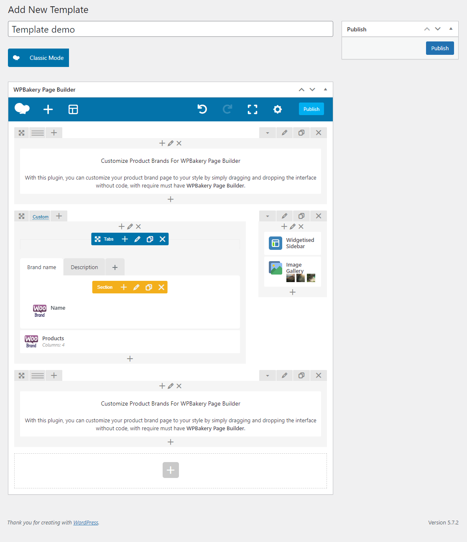467x542 pixels.
Task: Add new row with large gray plus
Action: coord(171,470)
